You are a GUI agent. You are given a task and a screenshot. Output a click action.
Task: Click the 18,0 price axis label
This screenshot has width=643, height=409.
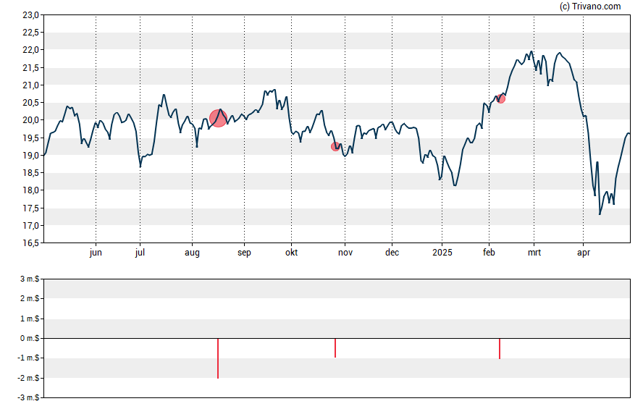(30, 190)
